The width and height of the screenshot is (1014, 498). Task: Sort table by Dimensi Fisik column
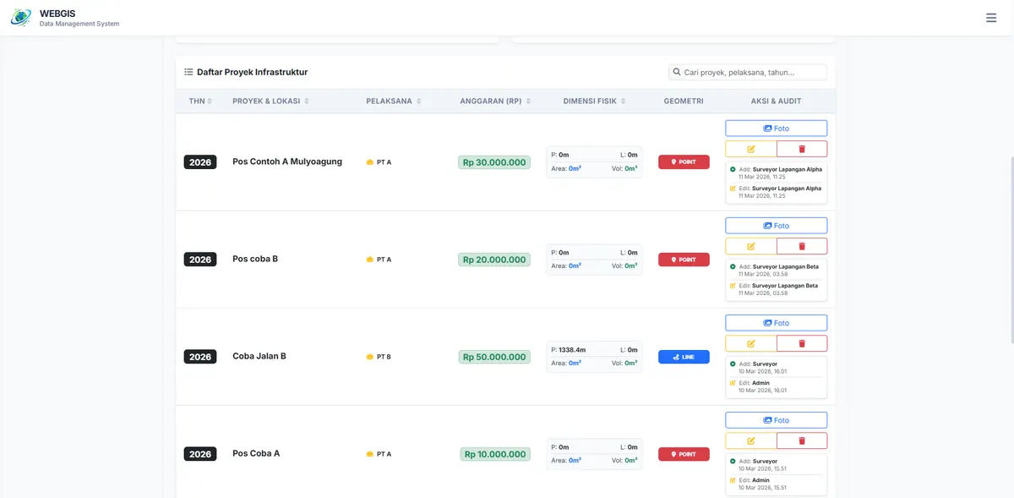coord(595,101)
